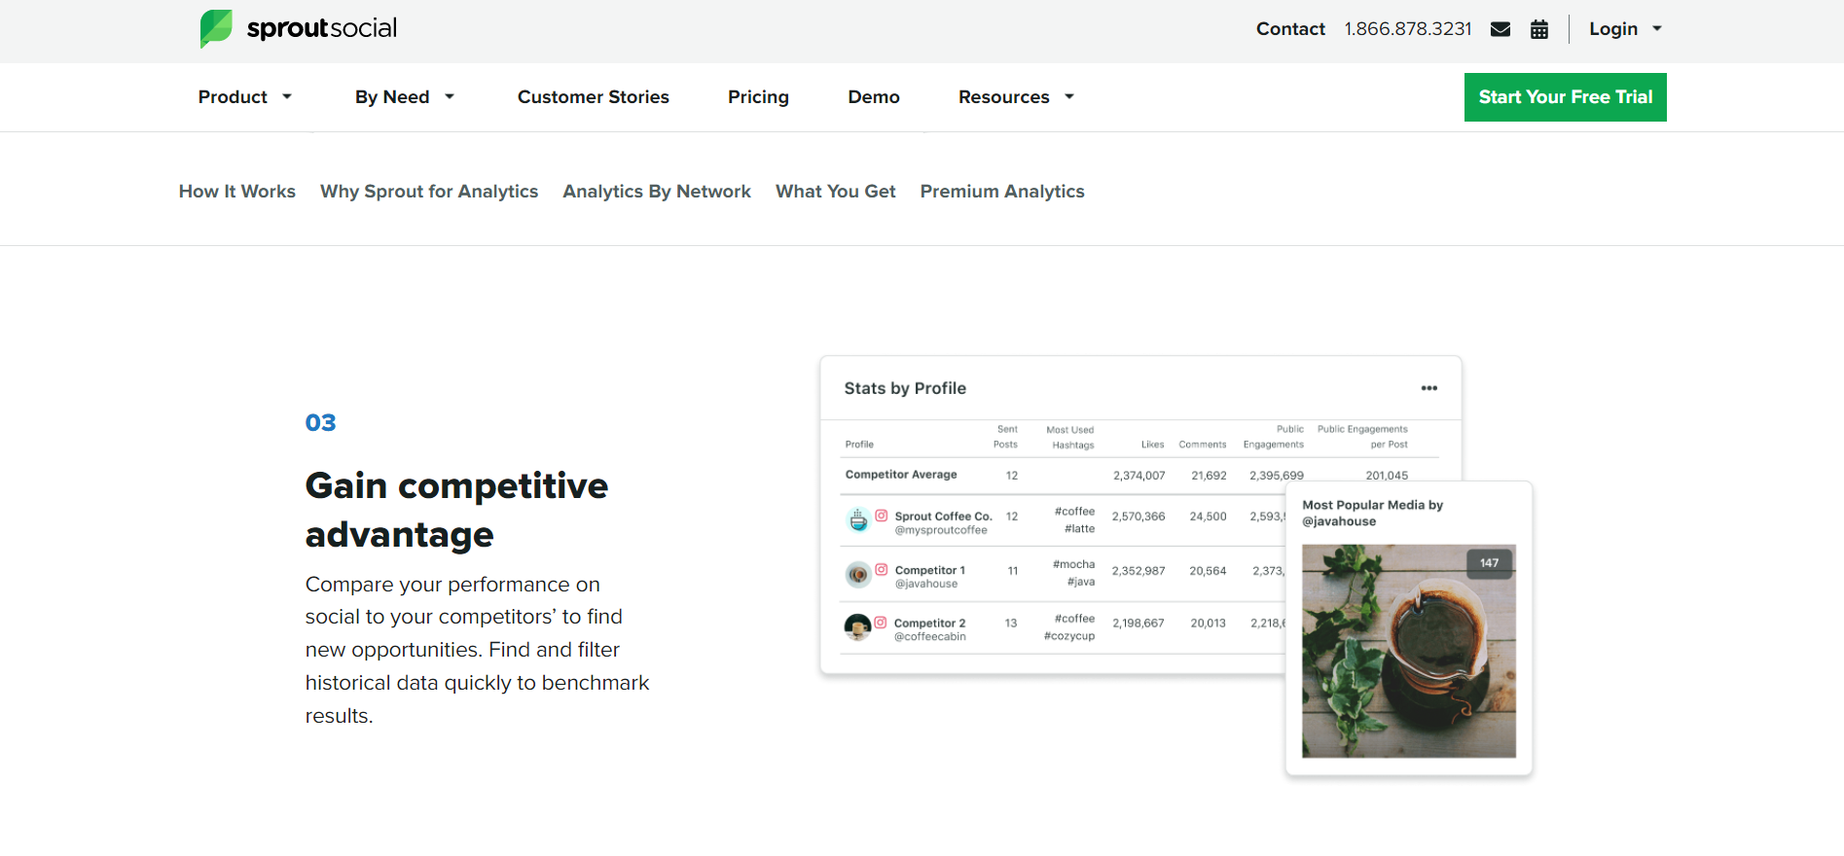Go to Premium Analytics section
This screenshot has width=1844, height=856.
click(1002, 192)
